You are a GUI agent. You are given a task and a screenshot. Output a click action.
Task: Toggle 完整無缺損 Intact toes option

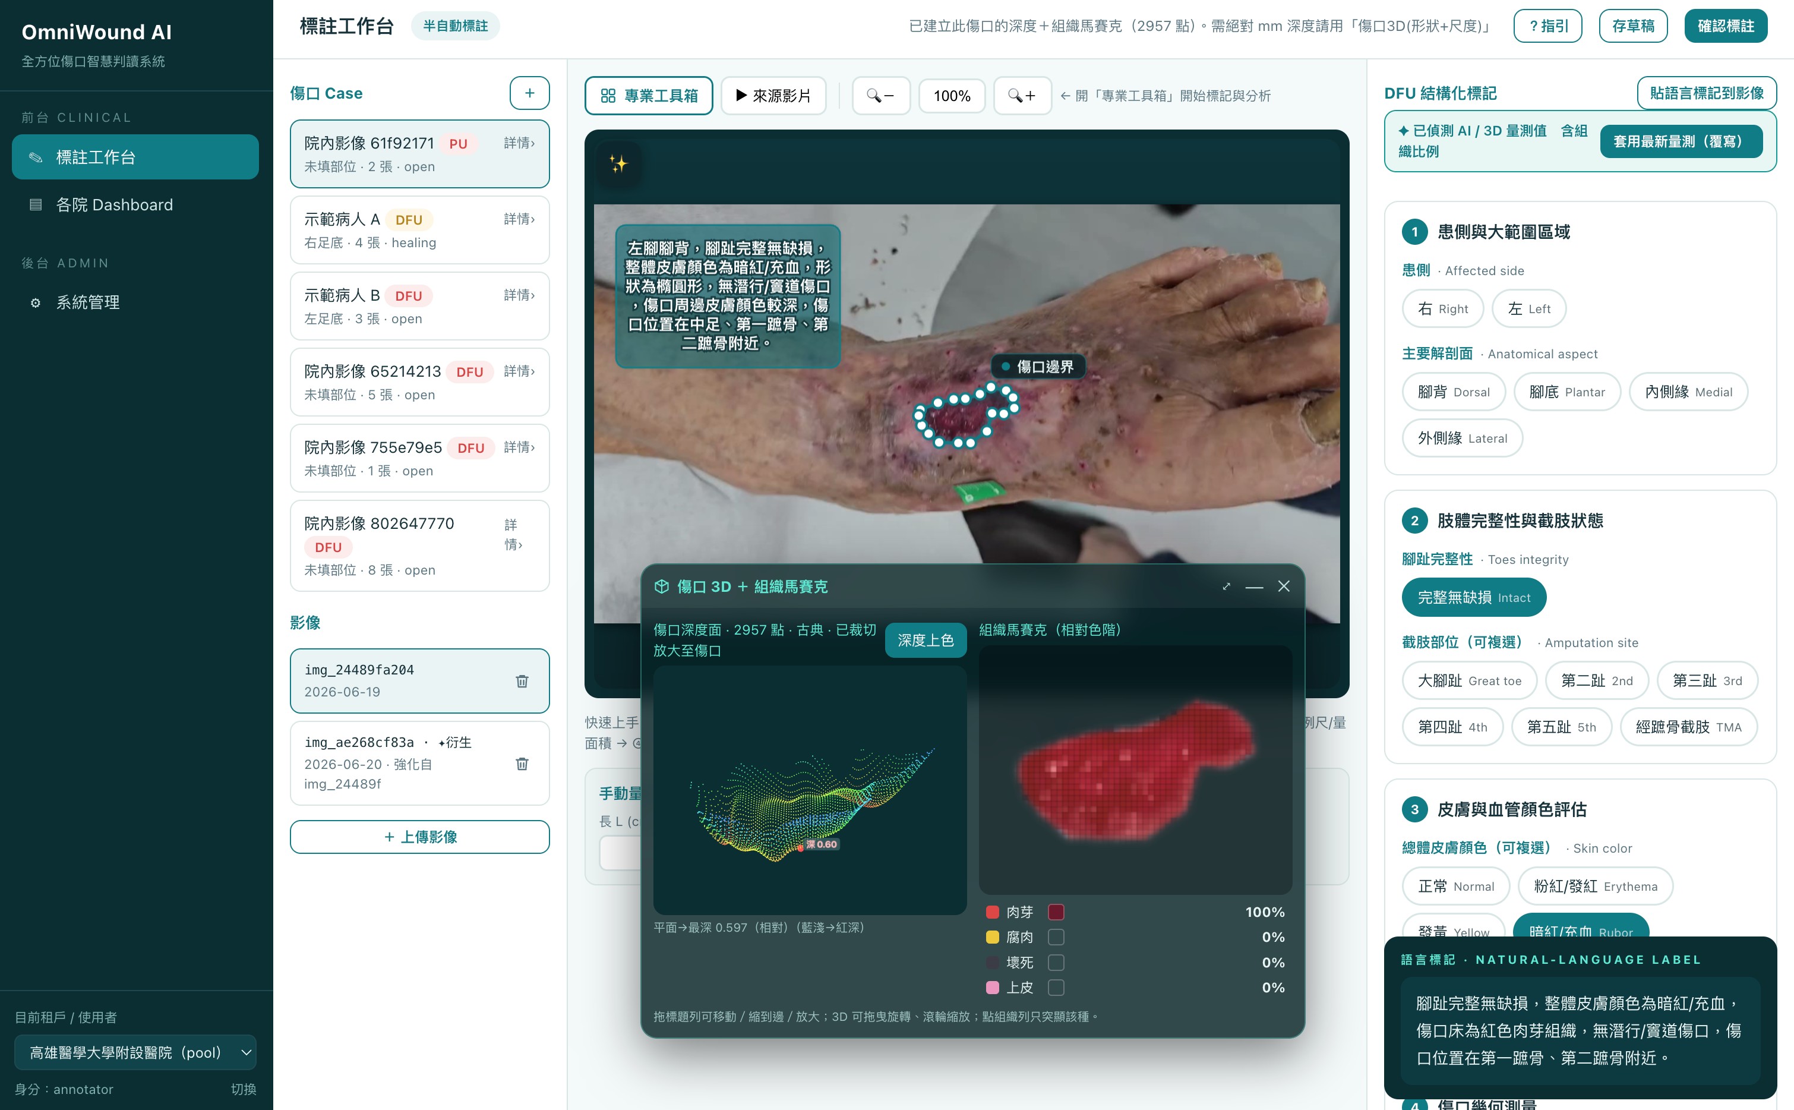(1473, 598)
